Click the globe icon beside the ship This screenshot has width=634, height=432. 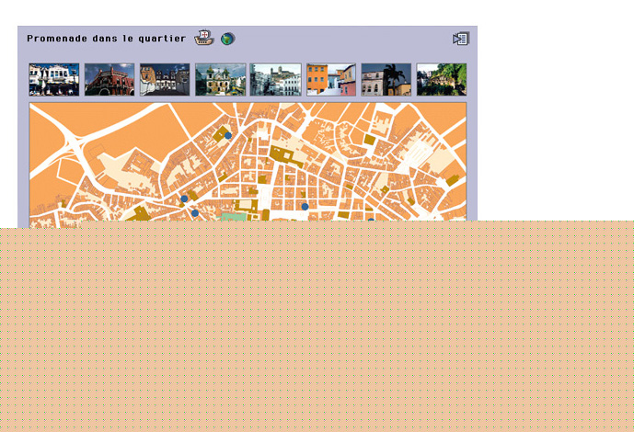point(227,39)
